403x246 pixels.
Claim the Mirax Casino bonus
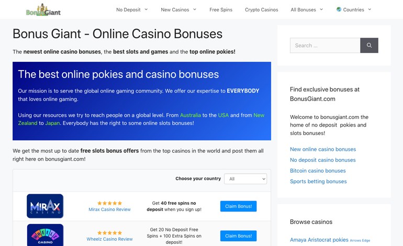(x=238, y=206)
